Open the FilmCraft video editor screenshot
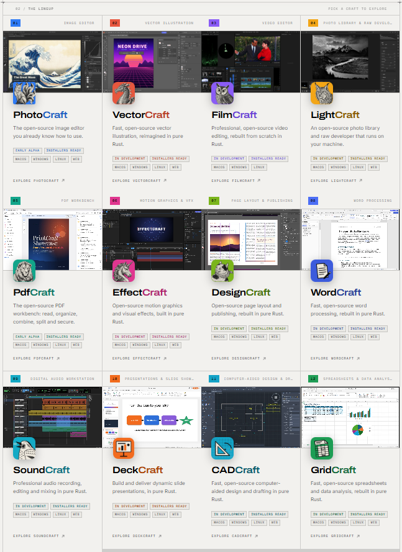This screenshot has width=402, height=552. click(251, 61)
